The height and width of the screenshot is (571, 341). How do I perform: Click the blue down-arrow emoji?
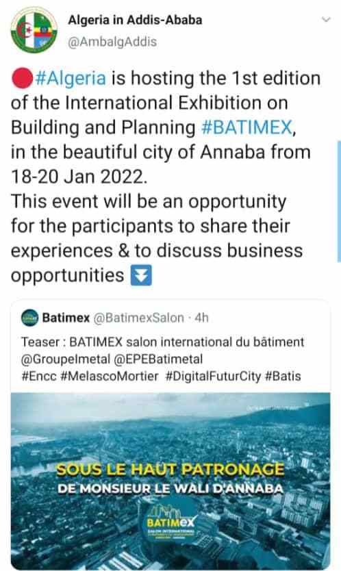141,276
